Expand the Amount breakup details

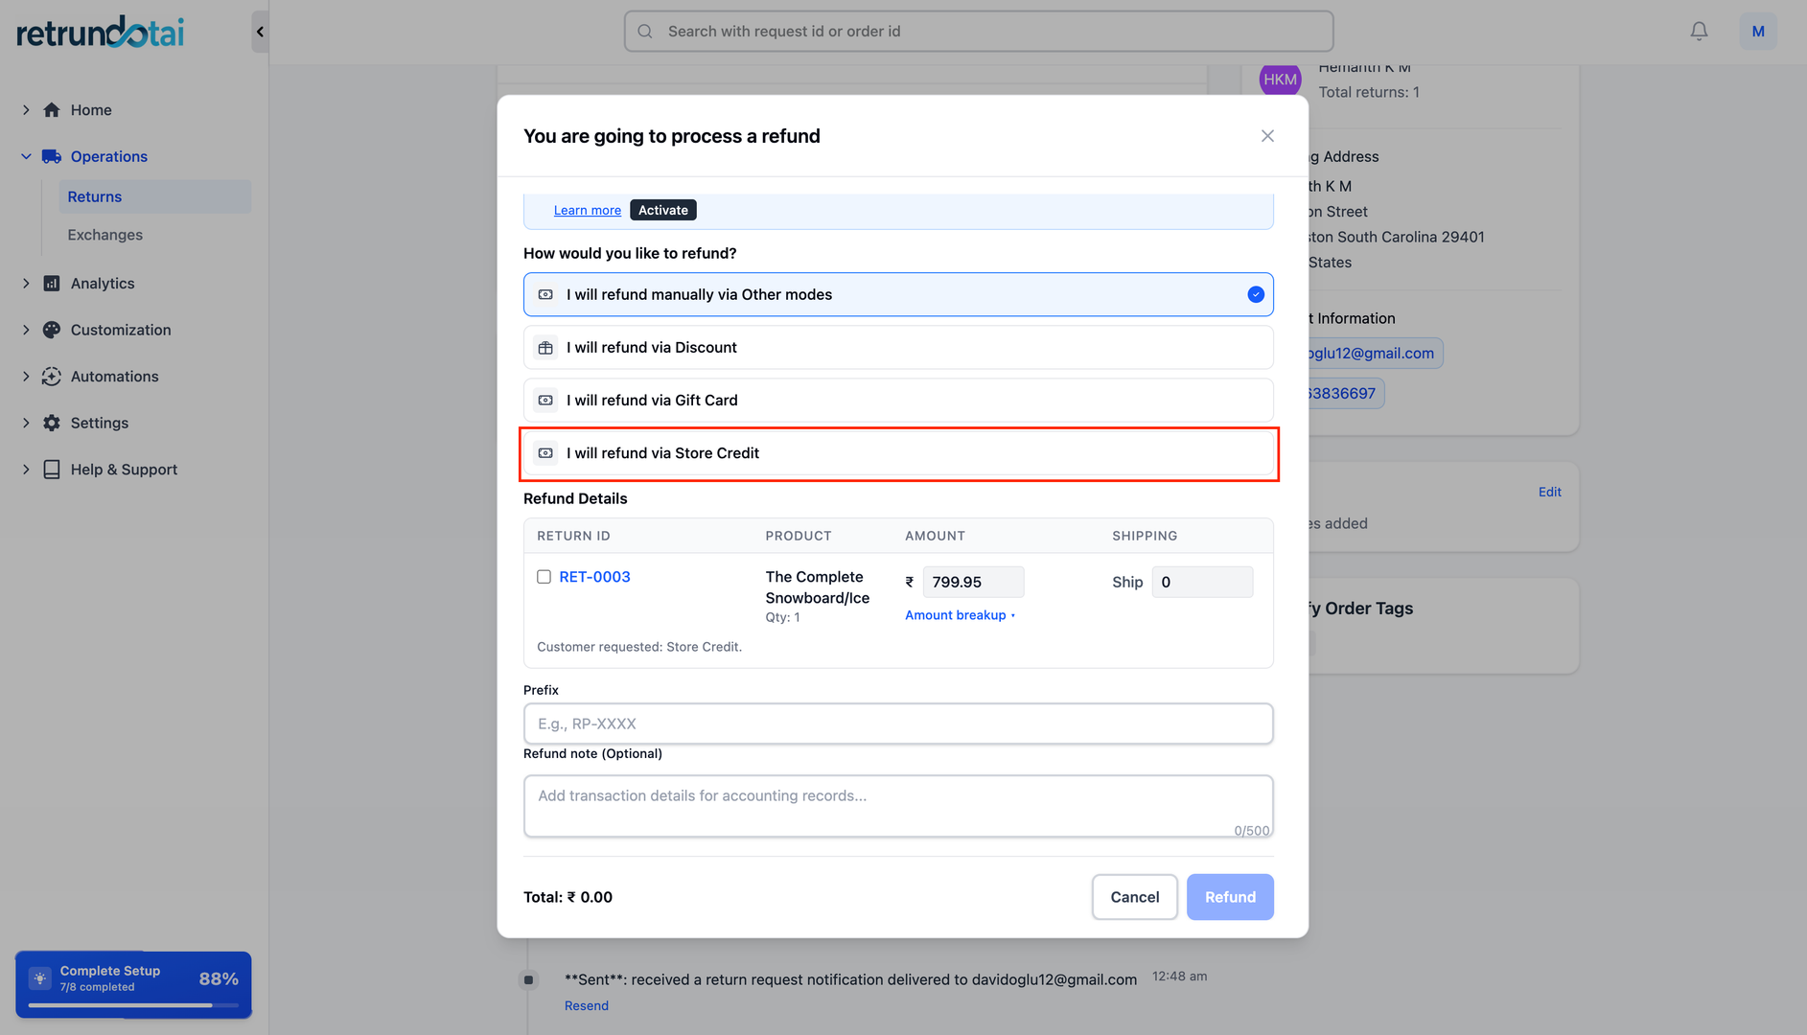click(x=959, y=615)
